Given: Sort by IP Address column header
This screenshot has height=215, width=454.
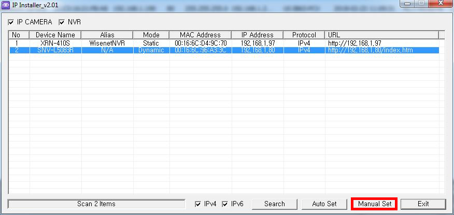Looking at the screenshot, I should [x=258, y=35].
